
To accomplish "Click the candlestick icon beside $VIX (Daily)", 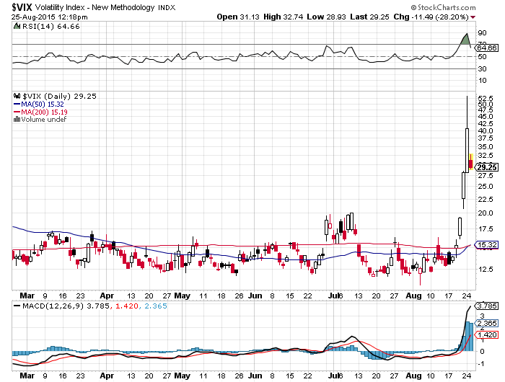I will (x=17, y=96).
